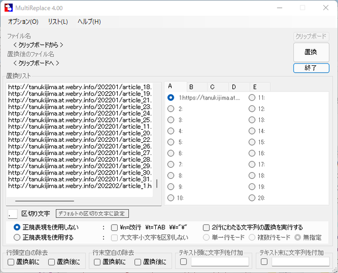Select radio slot 11
This screenshot has height=273, width=338.
click(x=252, y=97)
